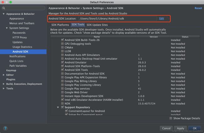Open Path Variables settings

[x=18, y=66]
